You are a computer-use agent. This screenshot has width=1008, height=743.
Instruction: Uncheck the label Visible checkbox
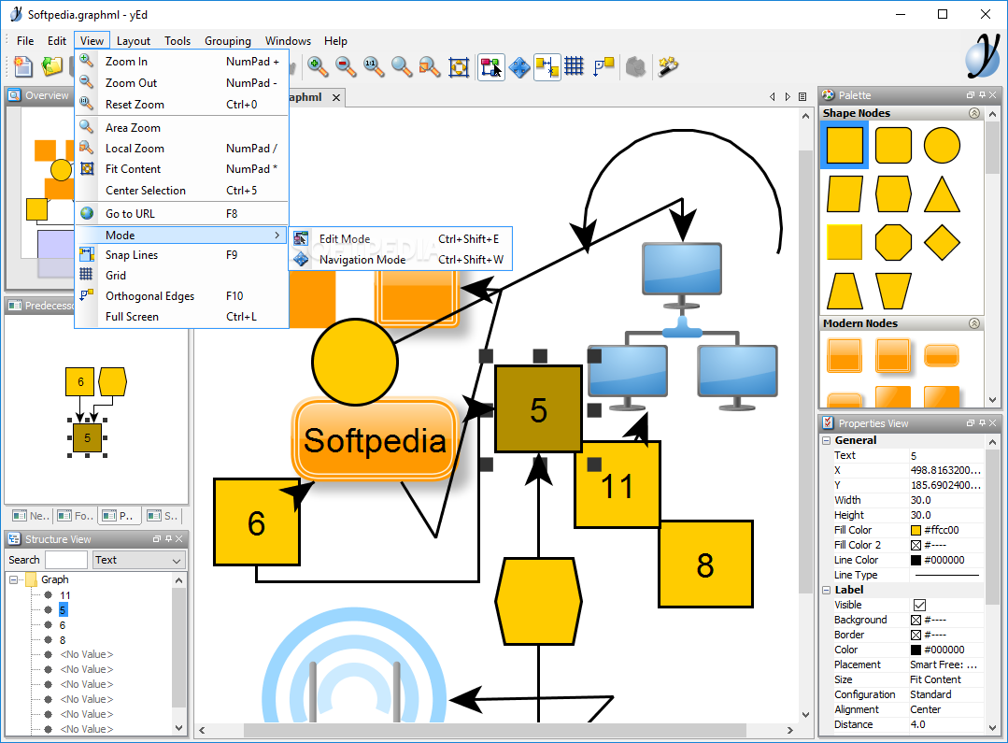coord(919,605)
